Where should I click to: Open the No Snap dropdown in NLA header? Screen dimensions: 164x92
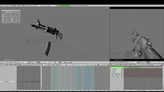(25, 65)
